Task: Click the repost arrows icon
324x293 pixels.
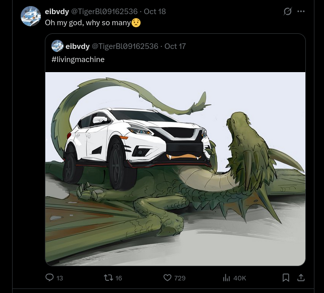Action: (x=107, y=277)
